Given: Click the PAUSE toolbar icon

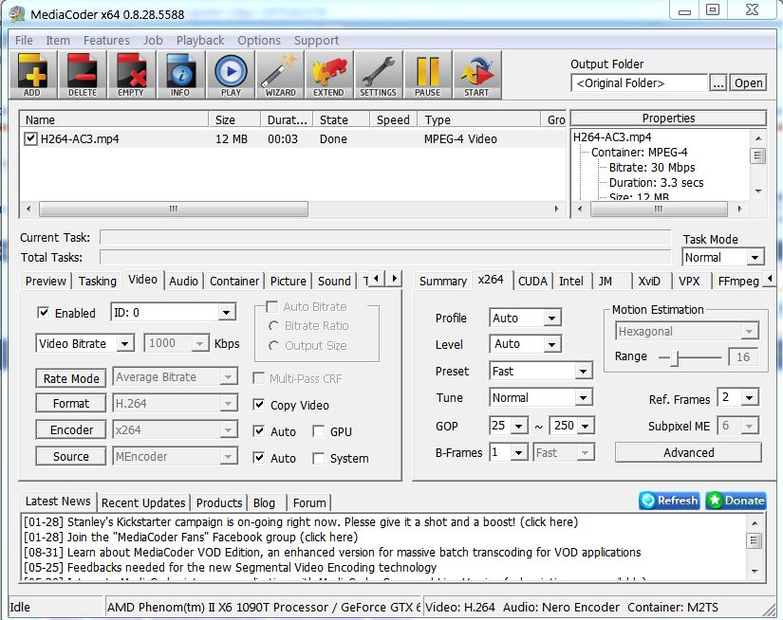Looking at the screenshot, I should [427, 75].
